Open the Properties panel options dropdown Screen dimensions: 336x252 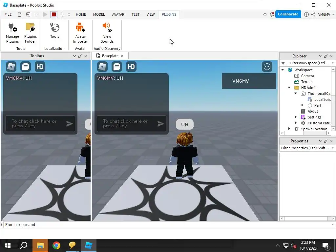coord(320,141)
